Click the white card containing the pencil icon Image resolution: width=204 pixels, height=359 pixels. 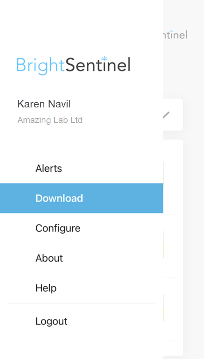(x=173, y=115)
